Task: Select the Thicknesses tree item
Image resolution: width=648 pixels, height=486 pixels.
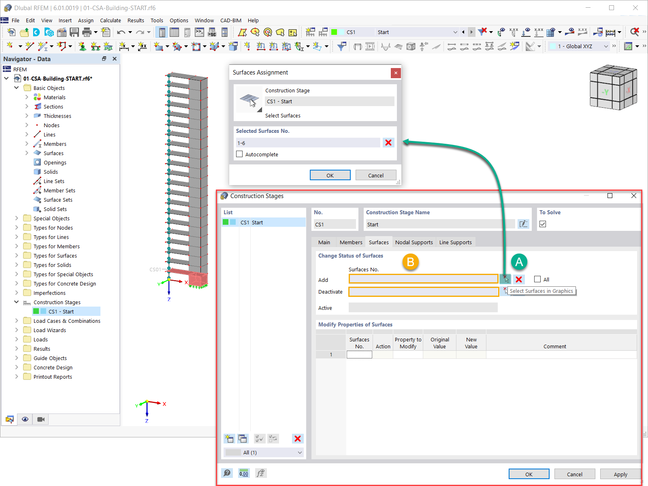Action: click(x=57, y=116)
